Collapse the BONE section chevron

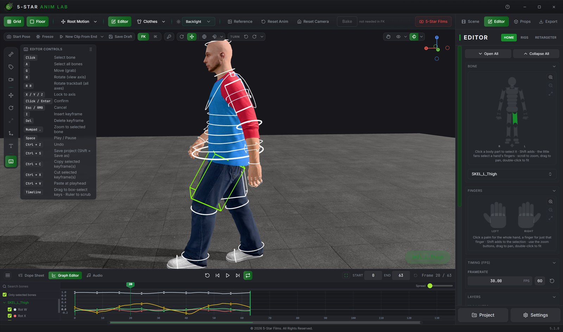click(x=554, y=66)
